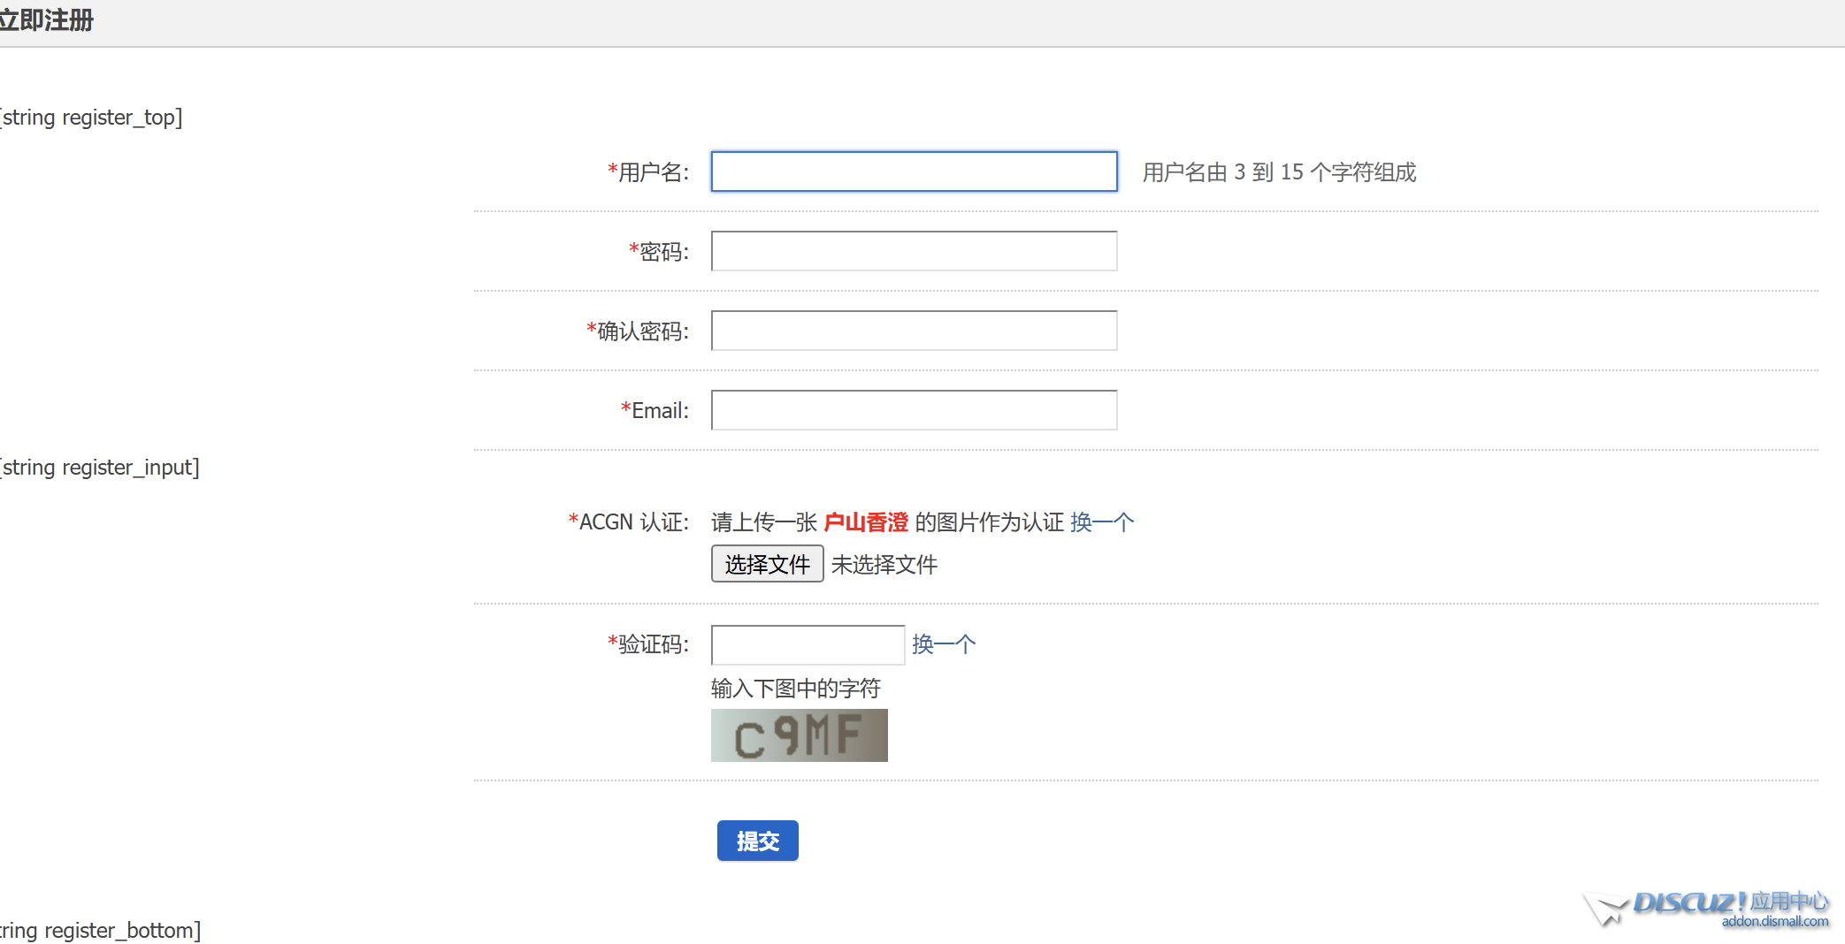
Task: Select the 确认密码 confirm password field
Action: 914,331
